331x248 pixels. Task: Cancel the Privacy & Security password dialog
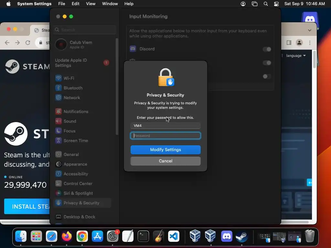coord(165,161)
